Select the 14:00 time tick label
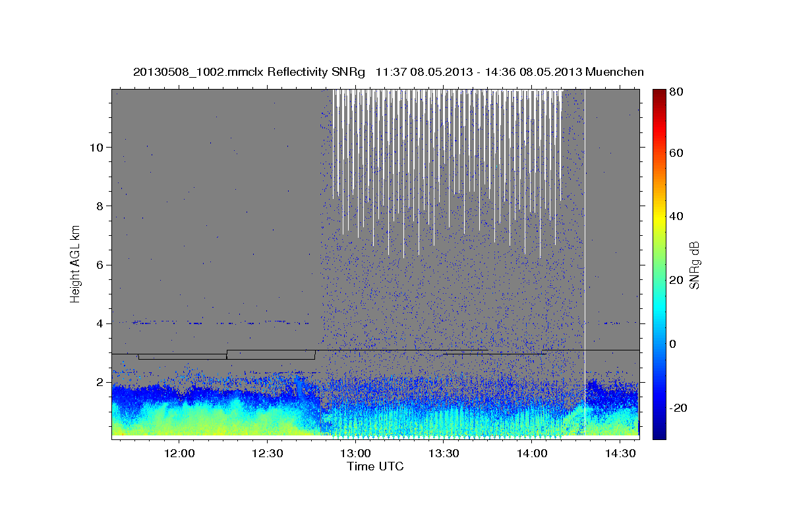Image resolution: width=791 pixels, height=527 pixels. 532,454
